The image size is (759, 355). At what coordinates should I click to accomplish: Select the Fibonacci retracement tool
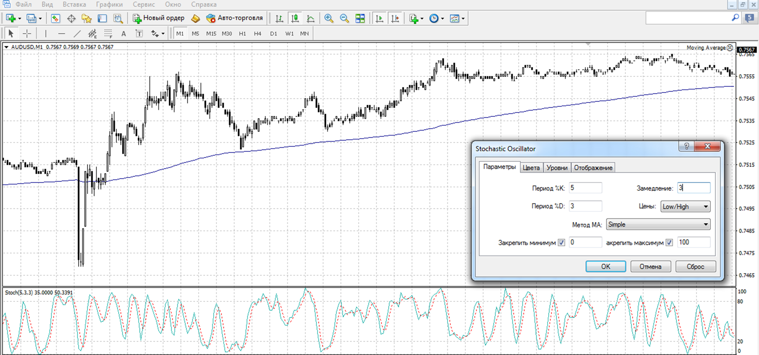[108, 33]
